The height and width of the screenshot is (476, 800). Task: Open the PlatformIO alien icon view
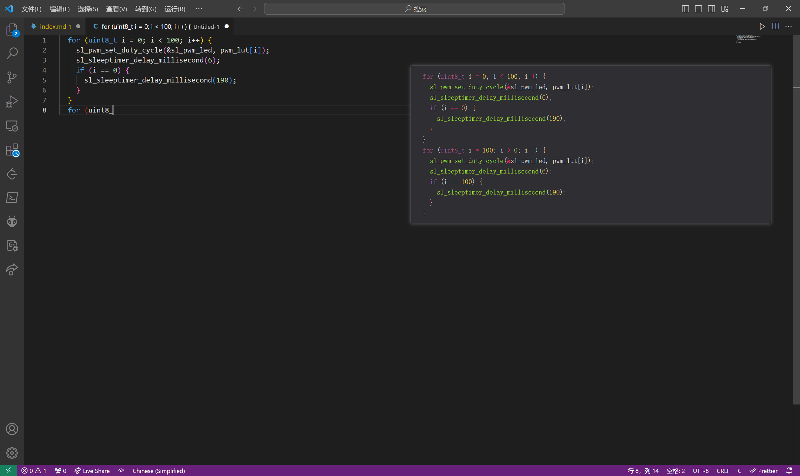point(12,222)
